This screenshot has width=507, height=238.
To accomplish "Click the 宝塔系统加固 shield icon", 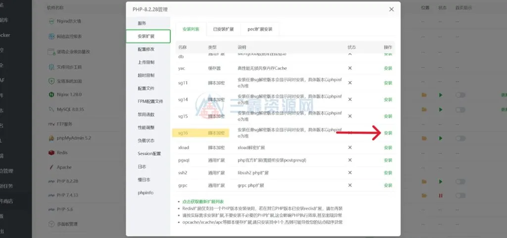I will point(51,81).
